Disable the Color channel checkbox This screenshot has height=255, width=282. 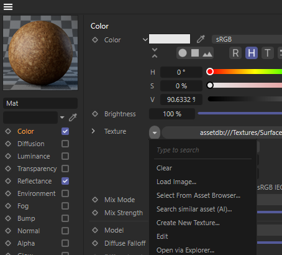point(65,131)
